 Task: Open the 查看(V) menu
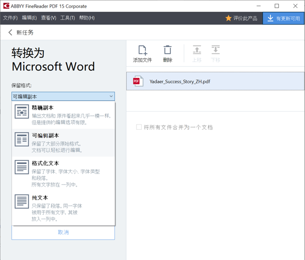coord(49,18)
